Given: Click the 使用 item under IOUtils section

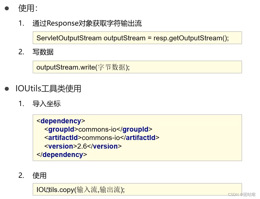Looking at the screenshot, I should pyautogui.click(x=40, y=176).
